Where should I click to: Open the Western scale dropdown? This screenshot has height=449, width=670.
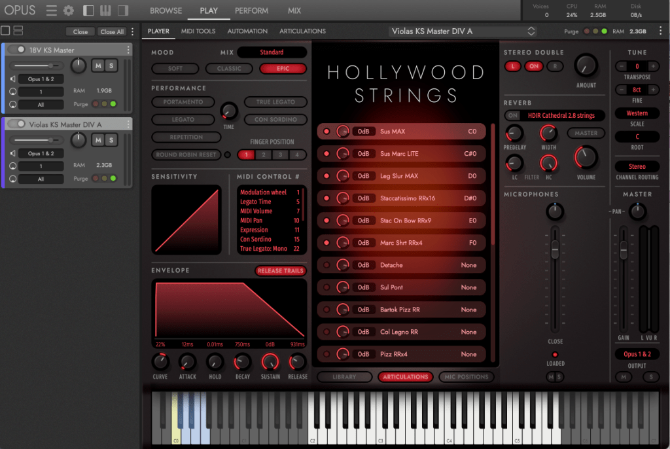tap(637, 113)
